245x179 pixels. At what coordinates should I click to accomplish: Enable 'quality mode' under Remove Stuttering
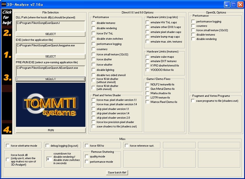pos(87,157)
